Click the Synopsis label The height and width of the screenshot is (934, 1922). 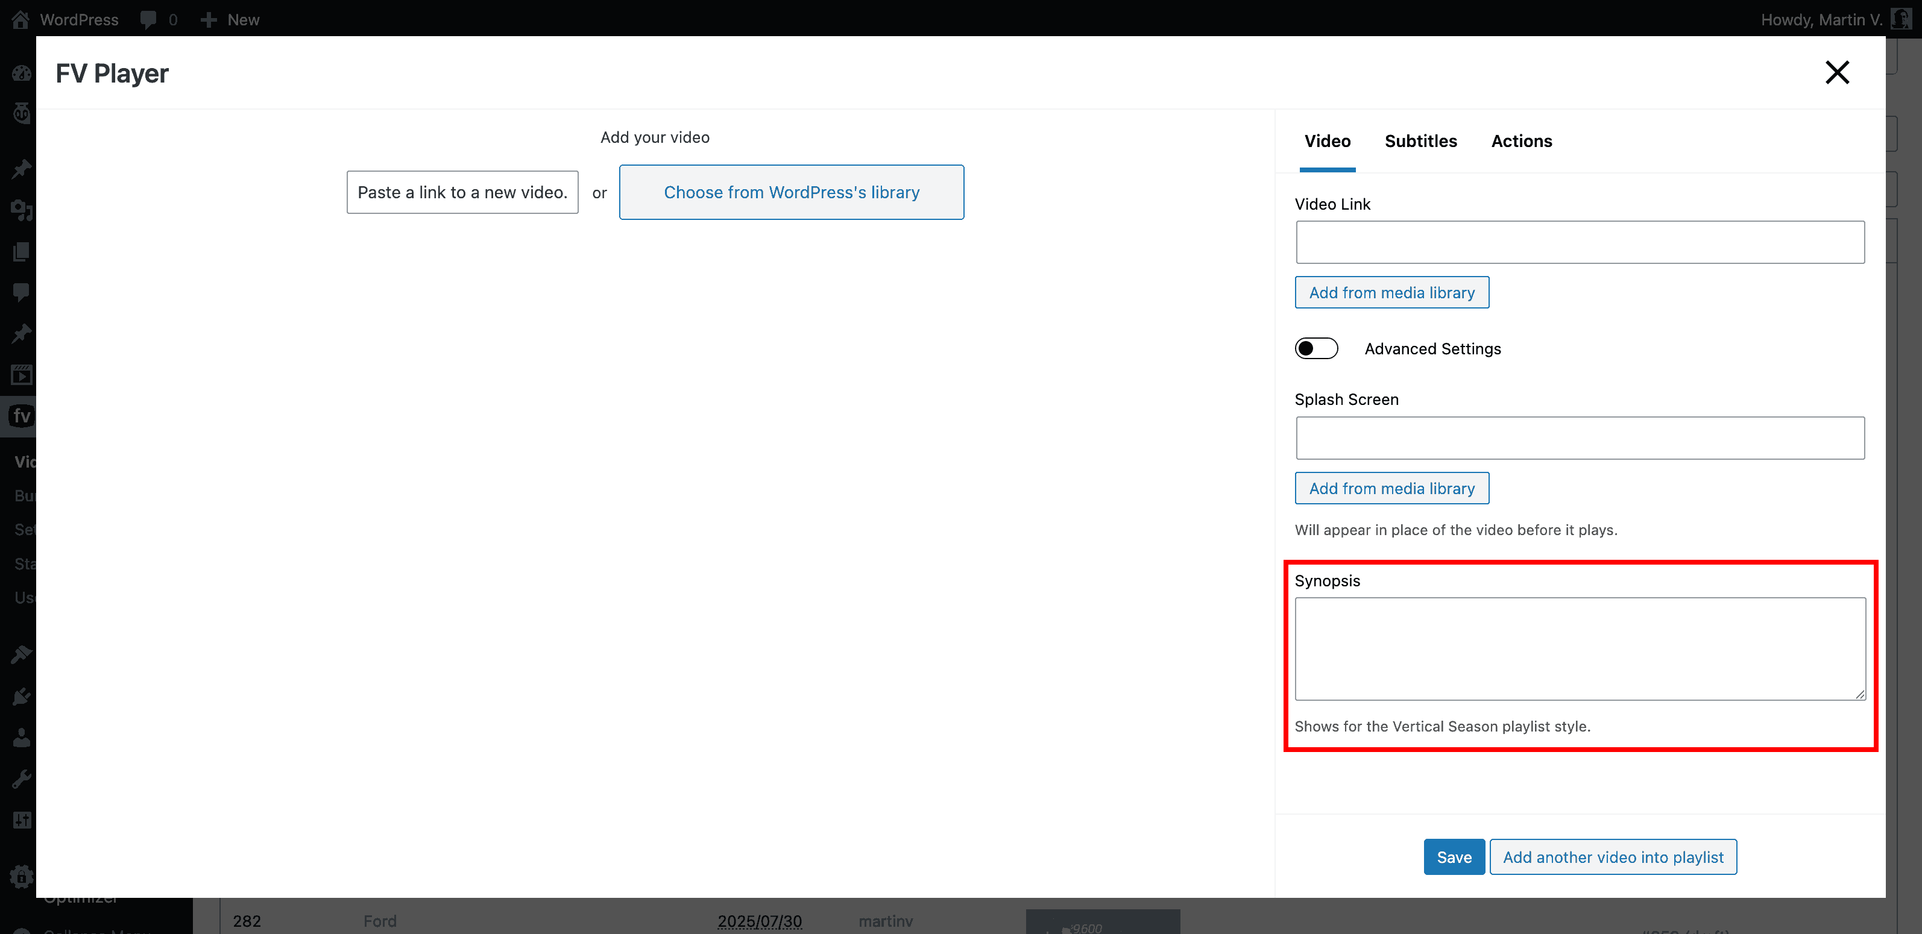[x=1328, y=580]
